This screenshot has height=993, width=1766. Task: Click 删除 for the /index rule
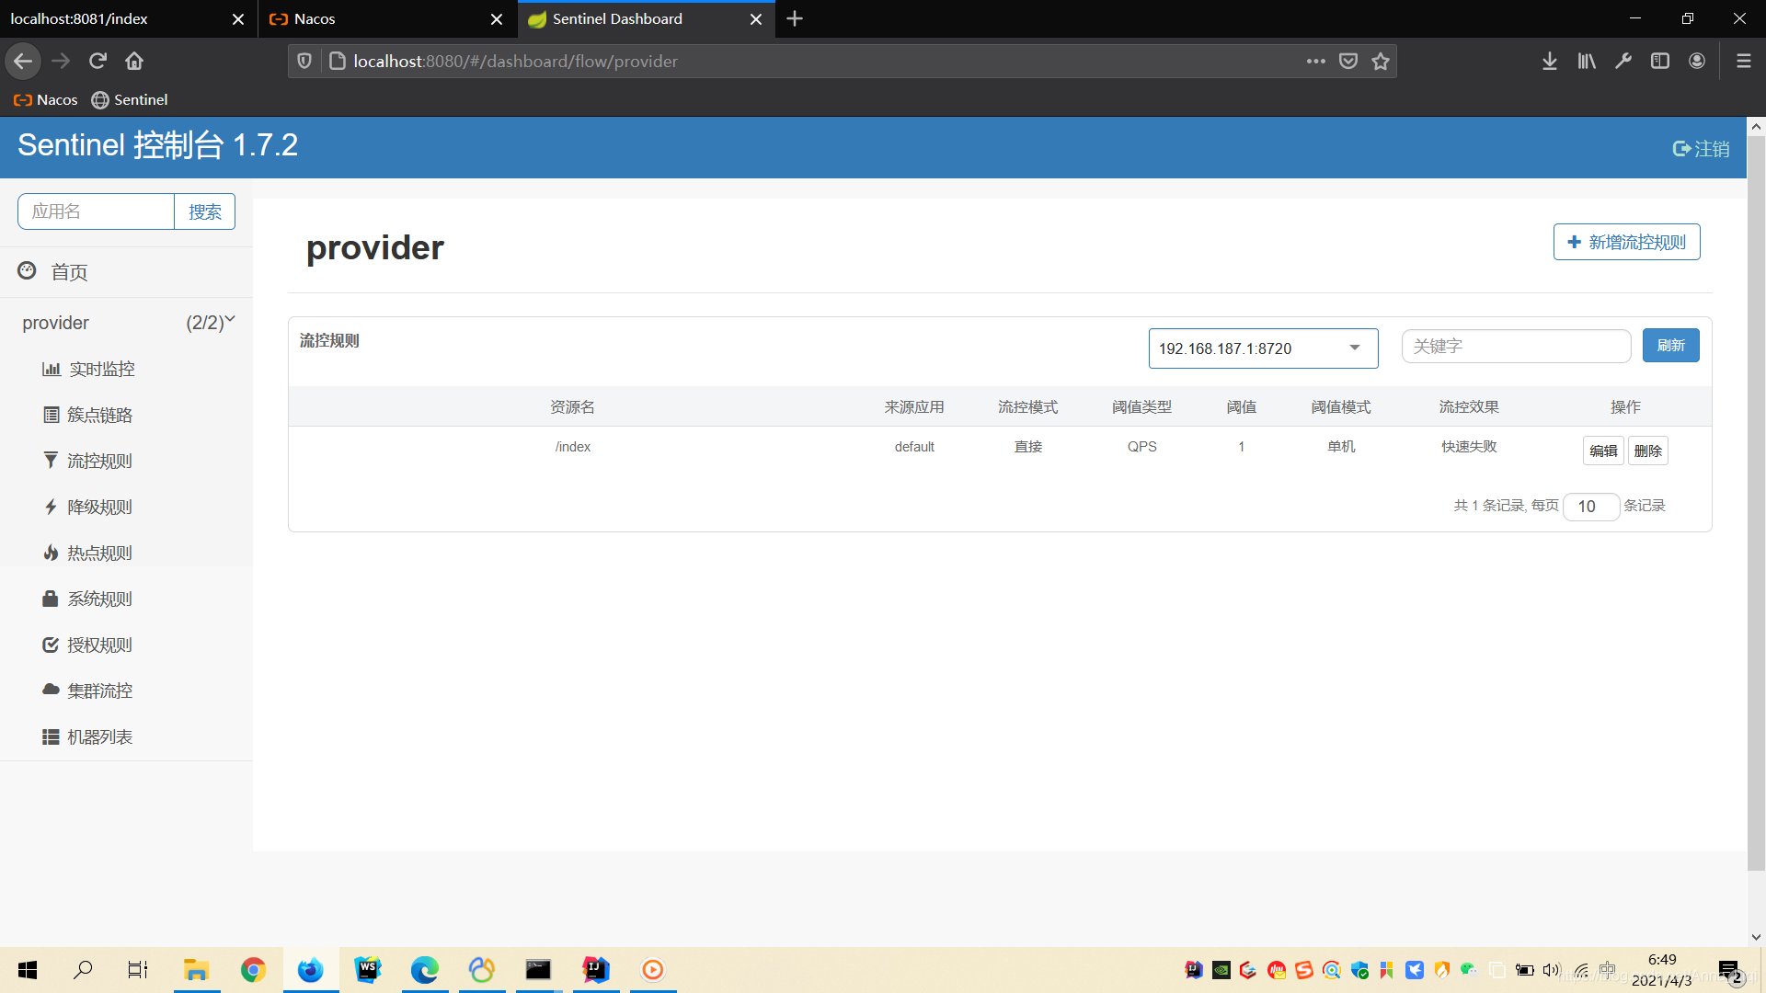(x=1647, y=451)
